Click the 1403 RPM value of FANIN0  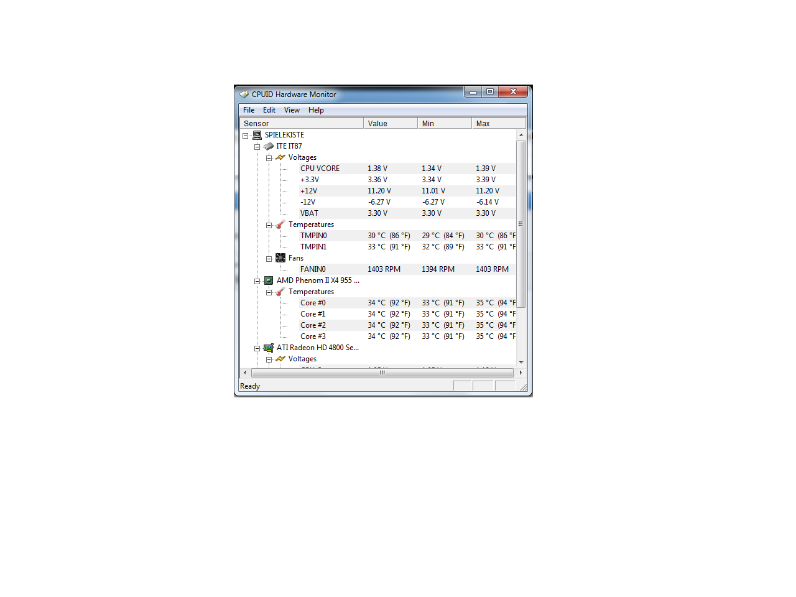point(384,269)
